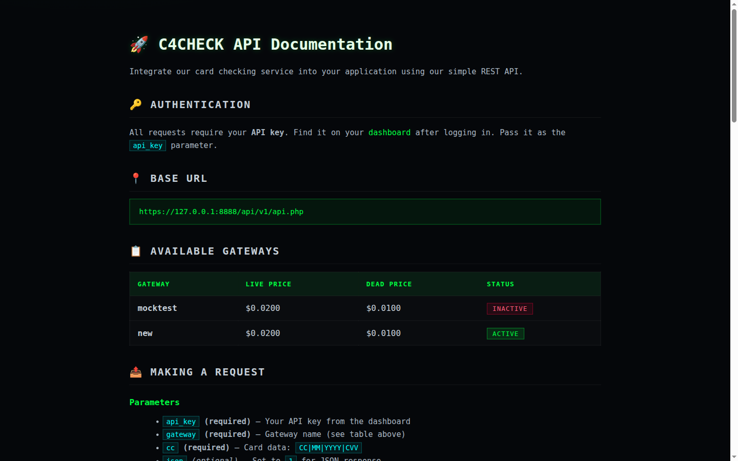Click the INACTIVE status badge for mocktest
This screenshot has height=461, width=738.
coord(510,308)
